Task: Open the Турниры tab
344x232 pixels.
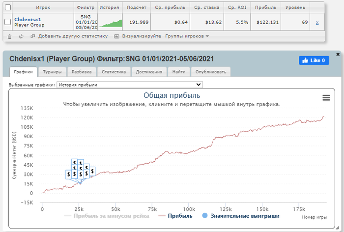Action: pos(52,72)
